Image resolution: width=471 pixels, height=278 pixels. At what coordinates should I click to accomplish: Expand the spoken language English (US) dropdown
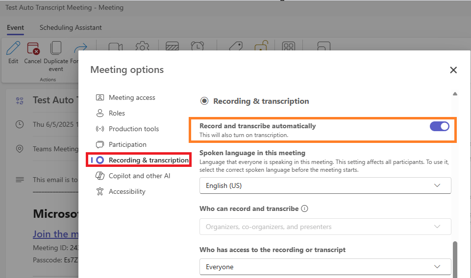pyautogui.click(x=325, y=185)
